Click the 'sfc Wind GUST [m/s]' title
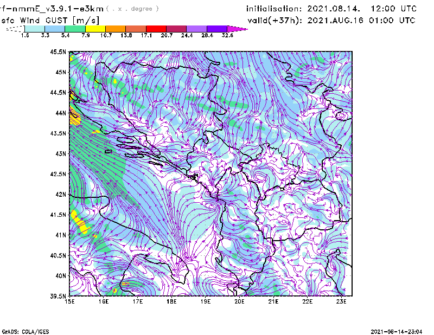The width and height of the screenshot is (434, 335). pos(50,21)
